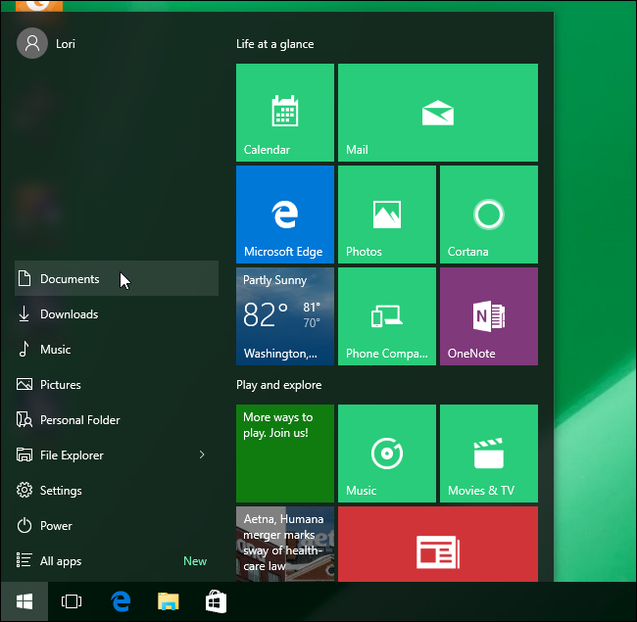
Task: Open Downloads from Start menu
Action: 69,314
